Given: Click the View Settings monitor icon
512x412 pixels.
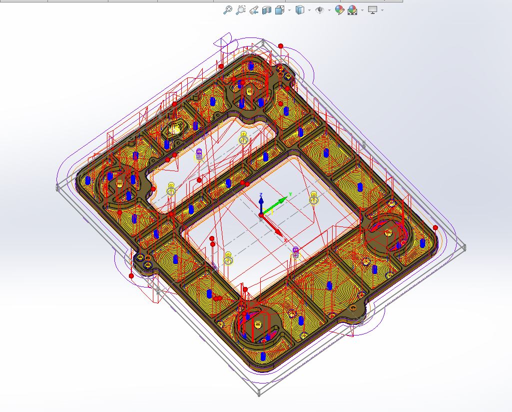Looking at the screenshot, I should click(373, 10).
